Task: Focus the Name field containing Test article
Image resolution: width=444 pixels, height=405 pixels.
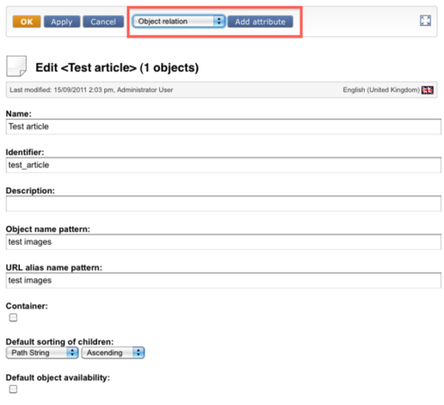Action: point(224,126)
